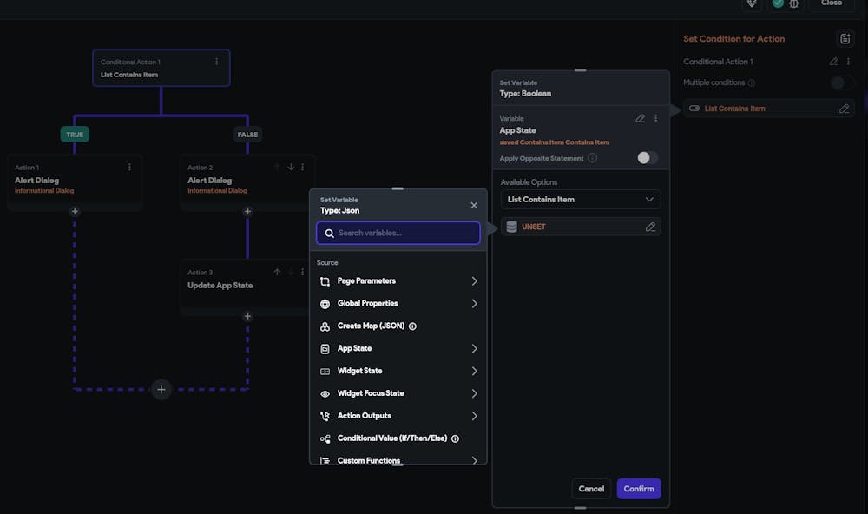Open the List Contains Item dropdown
Screen dimensions: 868x514
click(x=580, y=200)
